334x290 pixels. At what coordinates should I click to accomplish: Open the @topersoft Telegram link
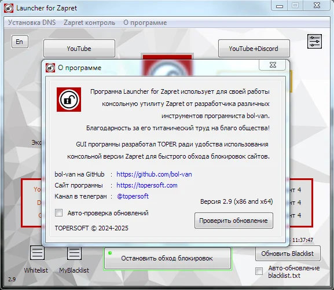133,196
